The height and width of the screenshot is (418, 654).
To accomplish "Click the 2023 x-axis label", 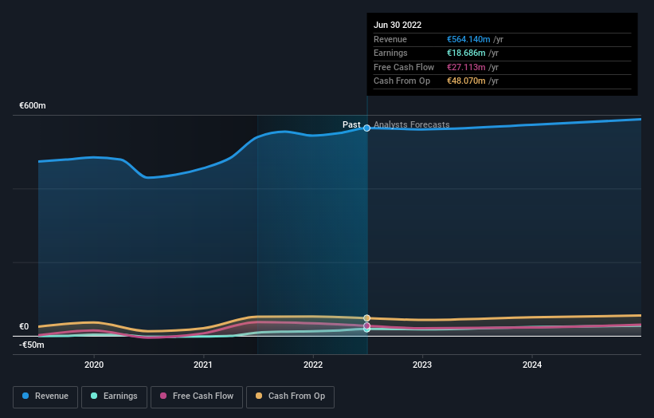I will 422,365.
